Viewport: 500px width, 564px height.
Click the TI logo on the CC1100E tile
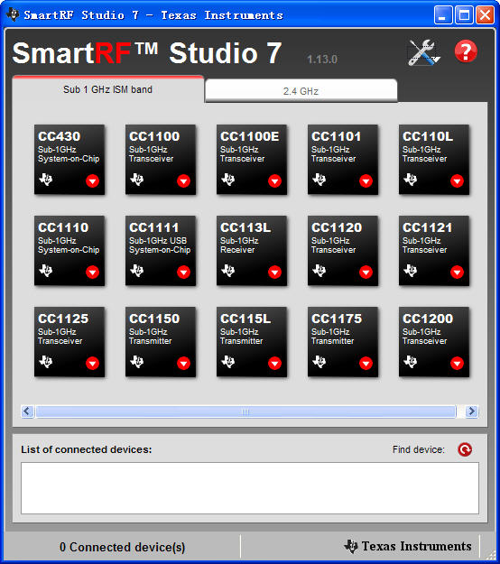pyautogui.click(x=228, y=179)
